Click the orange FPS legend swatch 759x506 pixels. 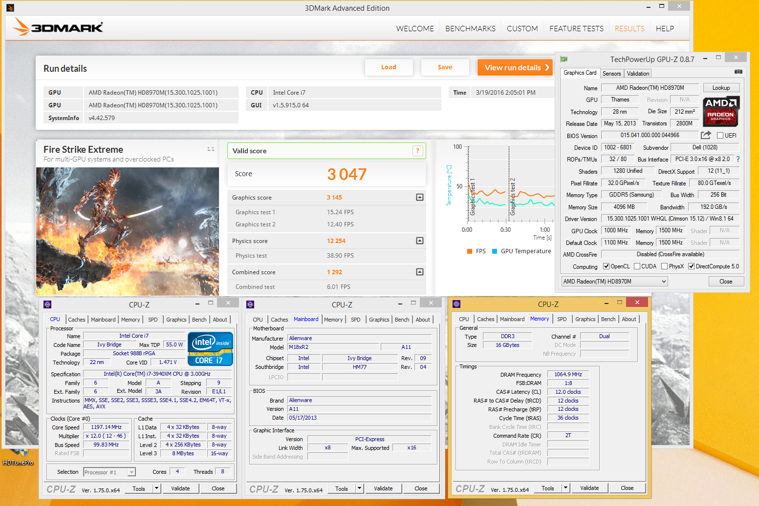(470, 251)
